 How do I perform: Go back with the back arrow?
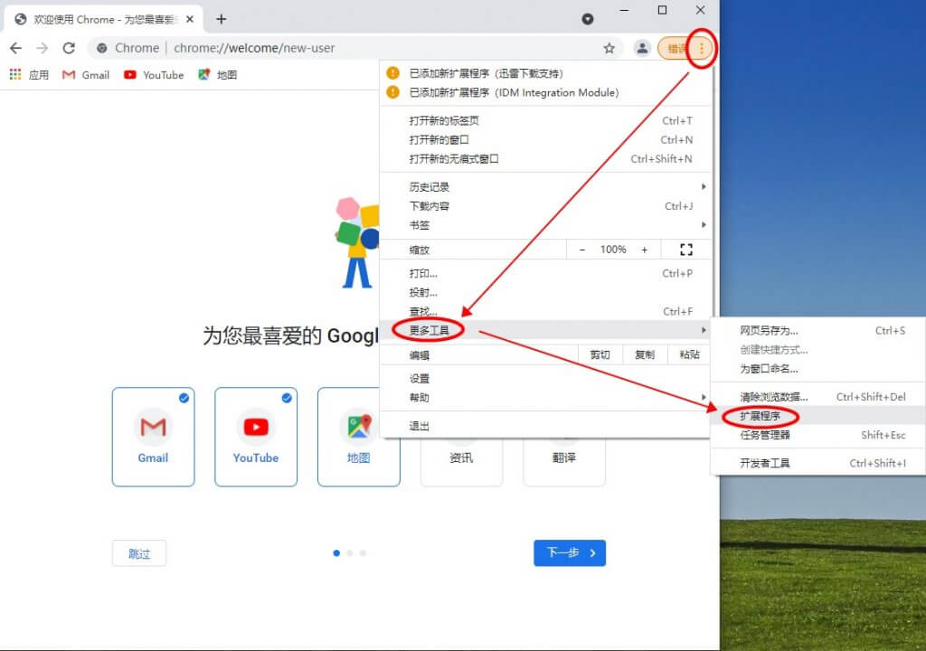16,48
